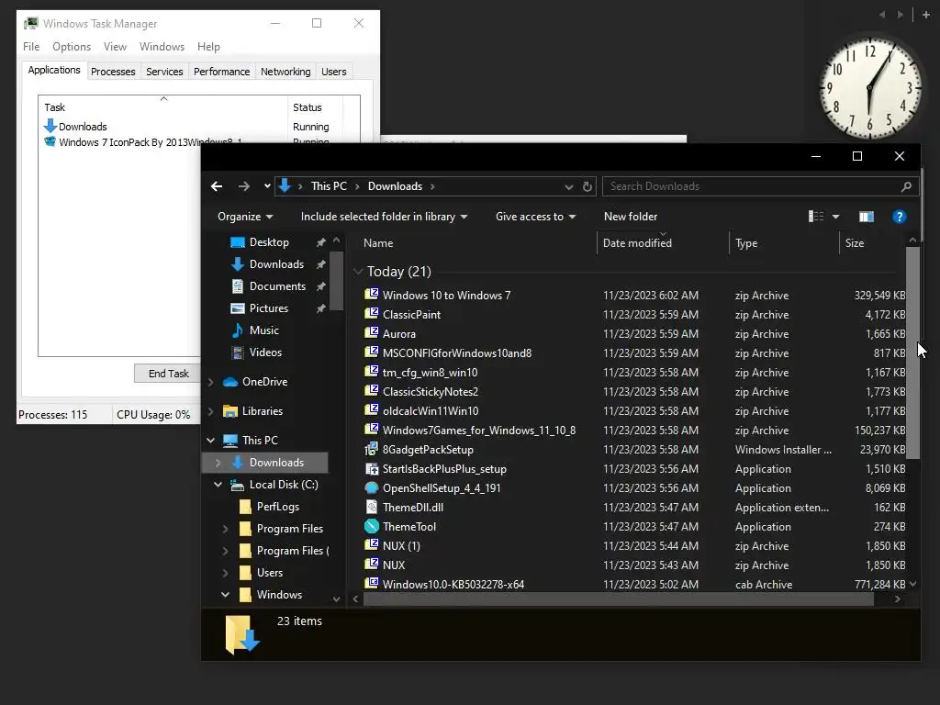Click the change view layout icon

(816, 217)
